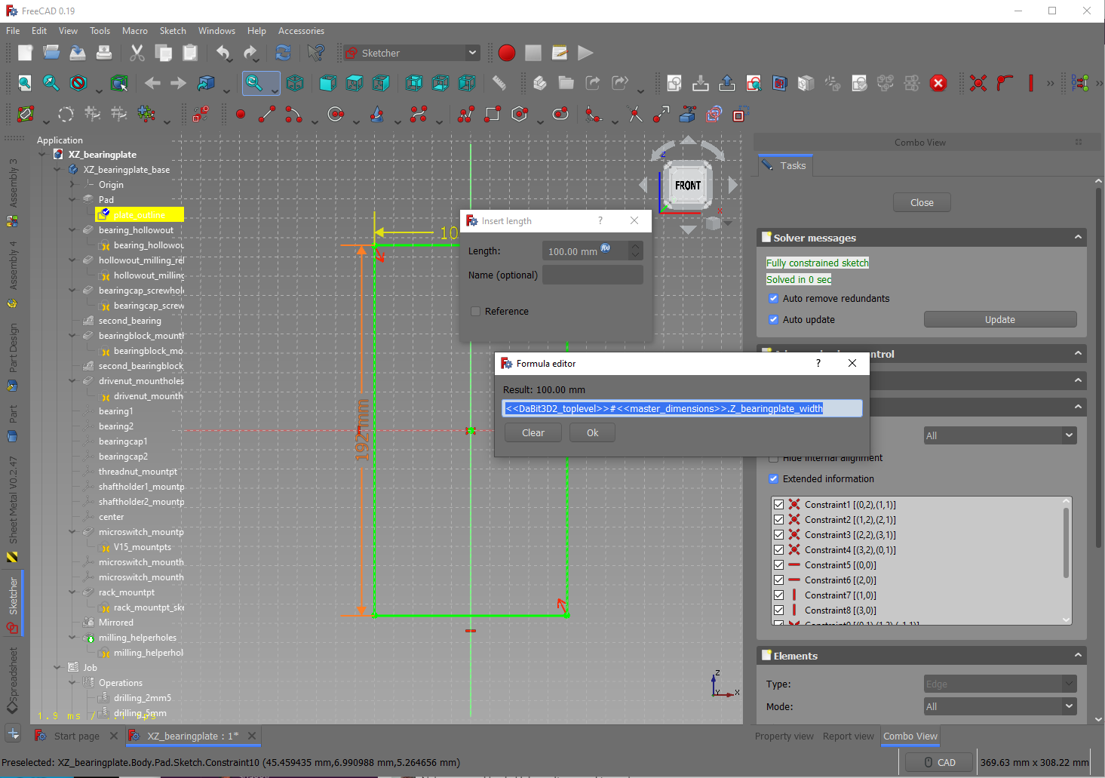Screen dimensions: 1105x778
Task: Click the isometric view cube icon
Action: point(295,83)
